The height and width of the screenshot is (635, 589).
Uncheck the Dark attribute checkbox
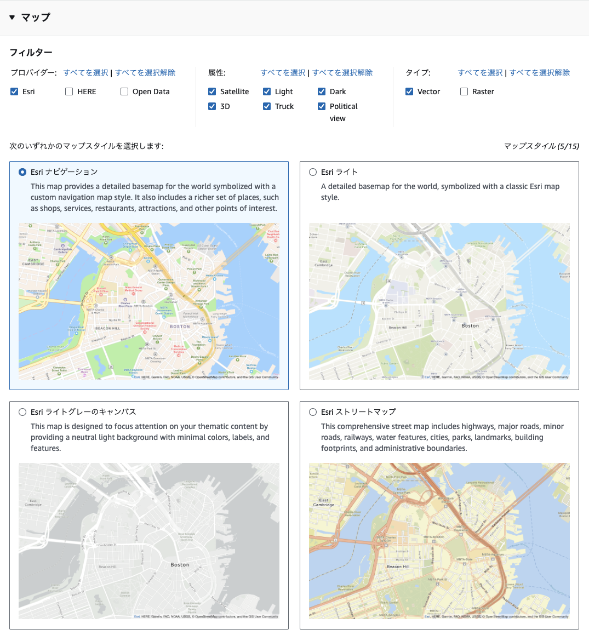point(322,91)
